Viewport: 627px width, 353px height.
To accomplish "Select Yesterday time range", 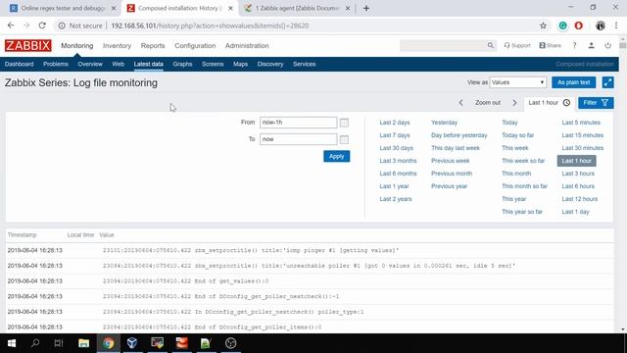I will click(x=444, y=123).
